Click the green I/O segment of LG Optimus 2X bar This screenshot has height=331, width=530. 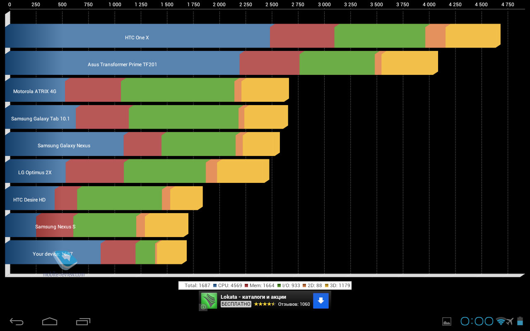165,171
